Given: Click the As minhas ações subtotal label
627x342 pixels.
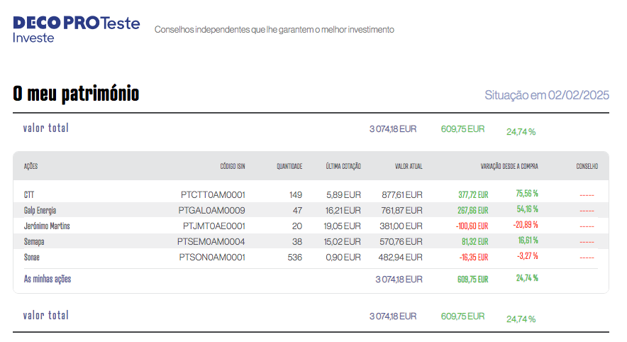Looking at the screenshot, I should (x=48, y=279).
